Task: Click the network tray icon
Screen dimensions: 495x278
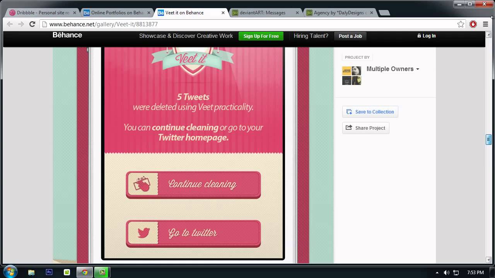Action: pos(456,273)
